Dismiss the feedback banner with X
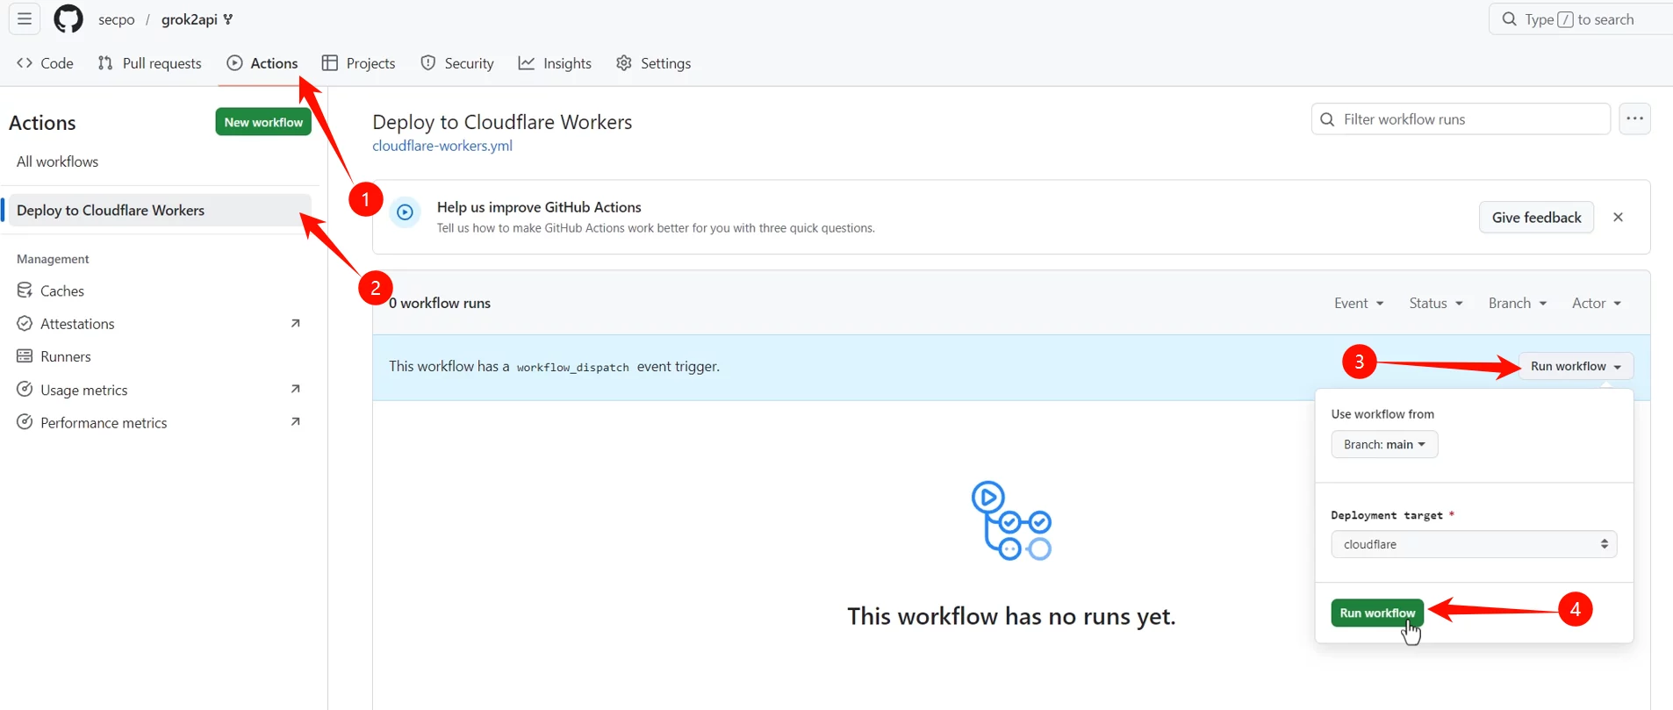Viewport: 1673px width, 710px height. point(1618,217)
